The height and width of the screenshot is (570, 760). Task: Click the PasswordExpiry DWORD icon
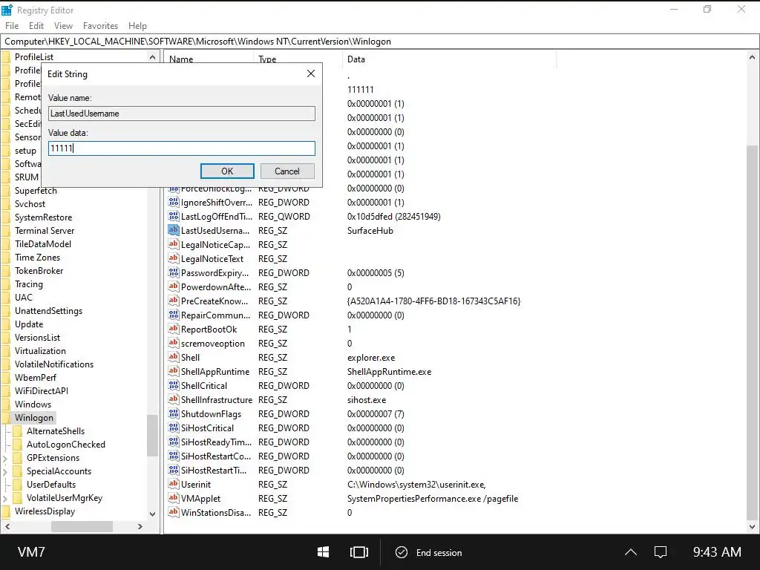(x=174, y=272)
